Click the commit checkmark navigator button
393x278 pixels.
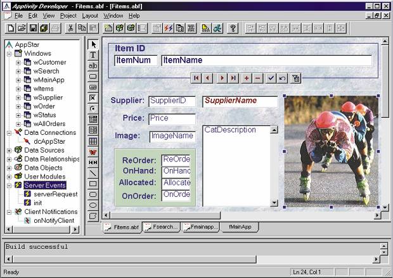click(x=271, y=78)
